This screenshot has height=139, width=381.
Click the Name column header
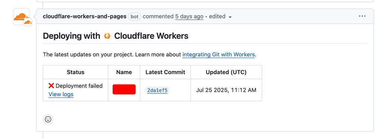point(124,72)
